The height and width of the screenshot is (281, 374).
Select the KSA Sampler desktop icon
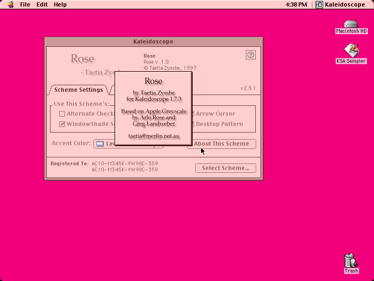point(351,50)
